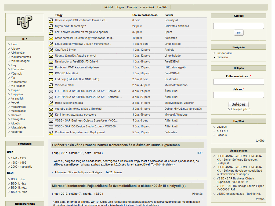
Task: Sort by 'Utolsó hozzászólás' column header
Action: 145,15
